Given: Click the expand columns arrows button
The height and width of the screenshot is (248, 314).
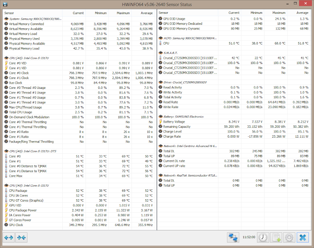Looking at the screenshot, I should (9, 237).
